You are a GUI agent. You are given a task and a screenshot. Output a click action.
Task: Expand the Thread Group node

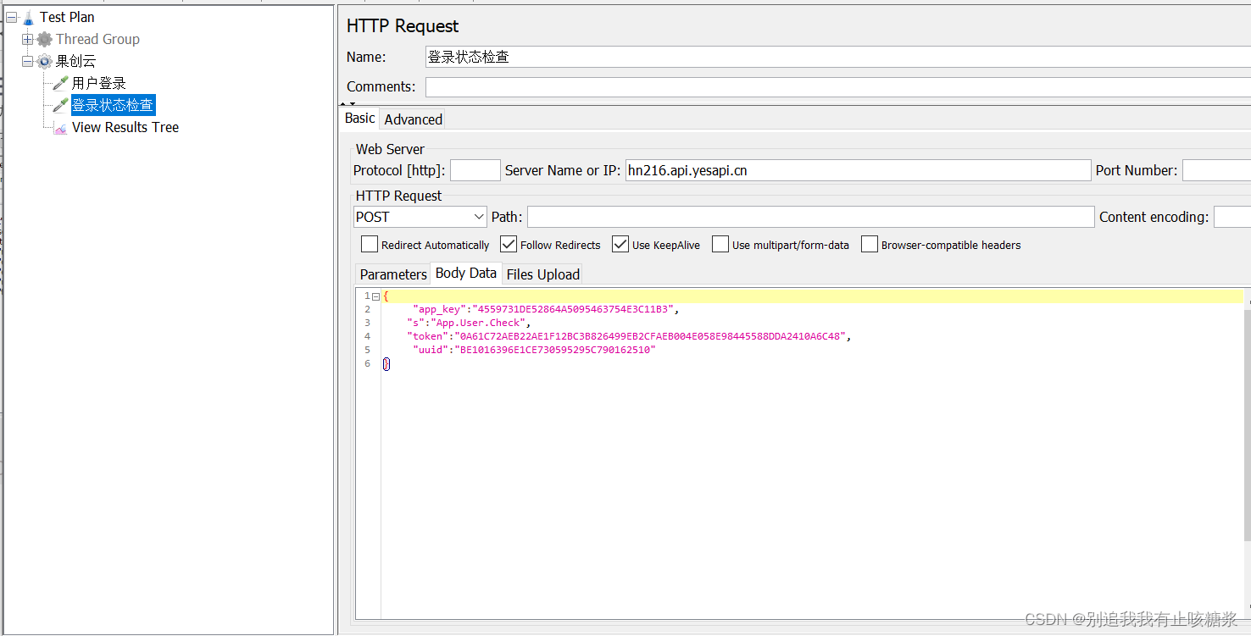(28, 39)
